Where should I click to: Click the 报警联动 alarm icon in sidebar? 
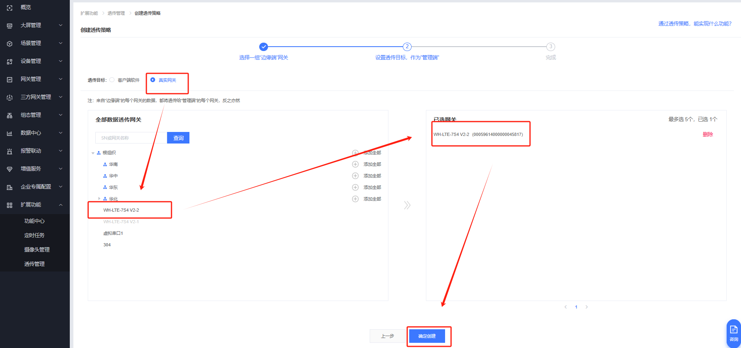point(10,151)
